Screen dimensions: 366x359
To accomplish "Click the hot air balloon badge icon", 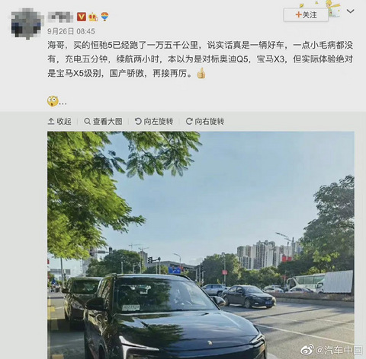I will (104, 17).
